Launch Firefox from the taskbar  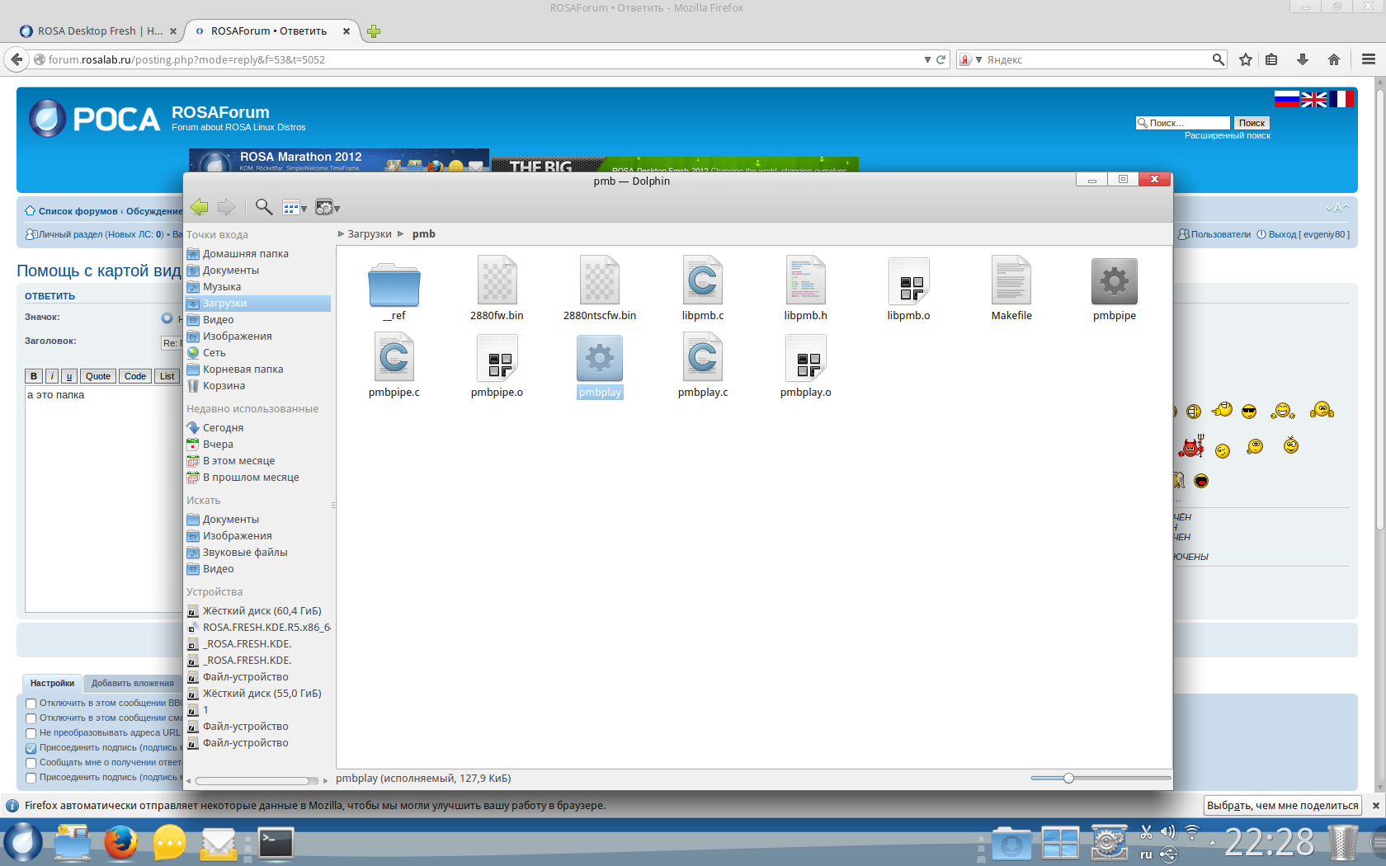pyautogui.click(x=120, y=843)
